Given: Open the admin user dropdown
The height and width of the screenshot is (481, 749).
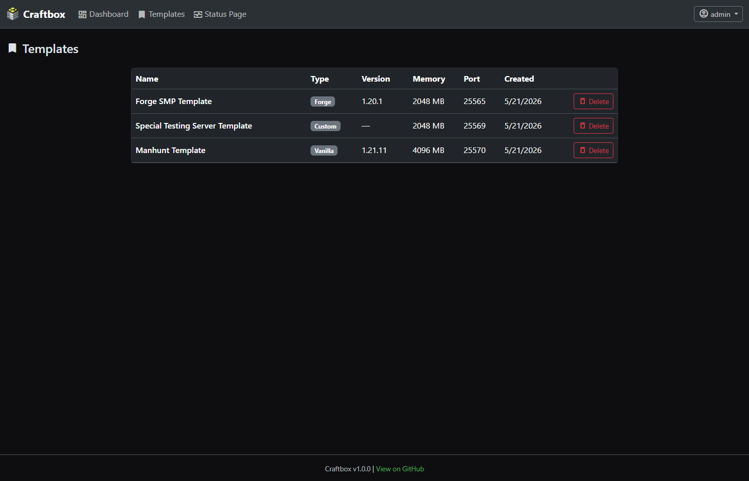Looking at the screenshot, I should click(718, 14).
